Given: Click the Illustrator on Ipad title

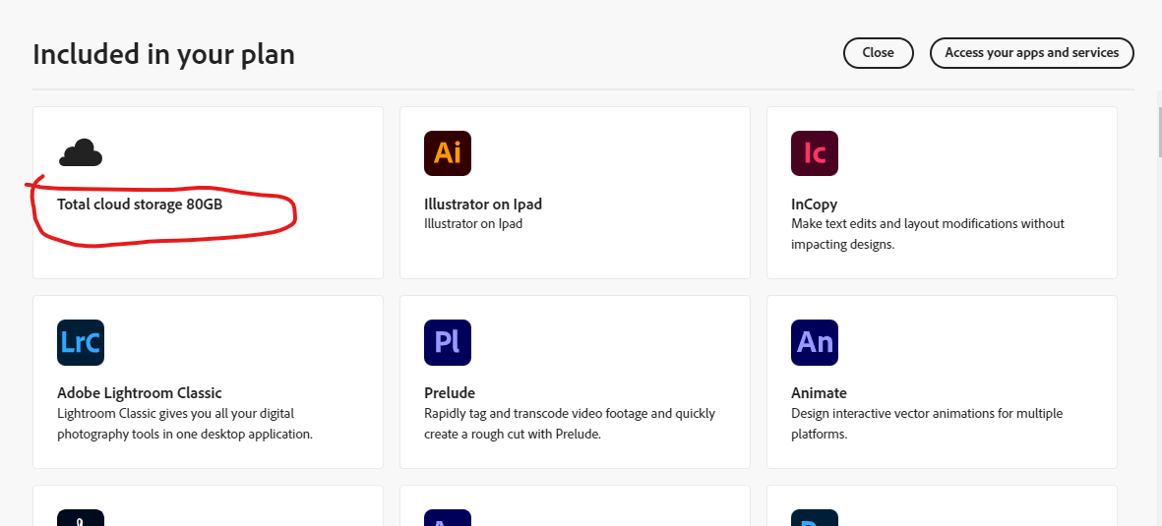Looking at the screenshot, I should tap(483, 205).
